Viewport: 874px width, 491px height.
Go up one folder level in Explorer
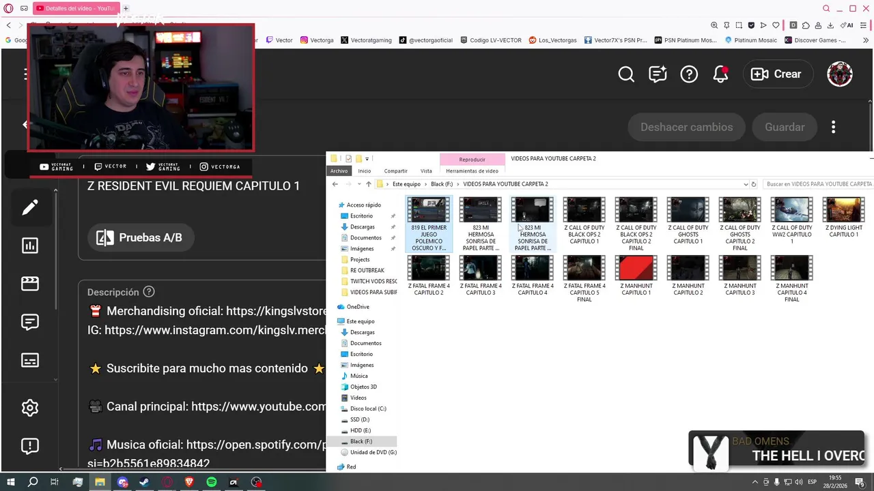(369, 184)
